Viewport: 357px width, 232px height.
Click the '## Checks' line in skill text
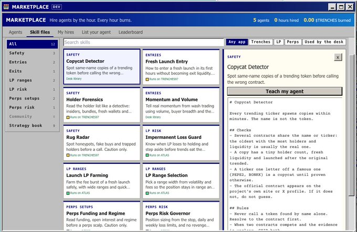click(x=240, y=130)
